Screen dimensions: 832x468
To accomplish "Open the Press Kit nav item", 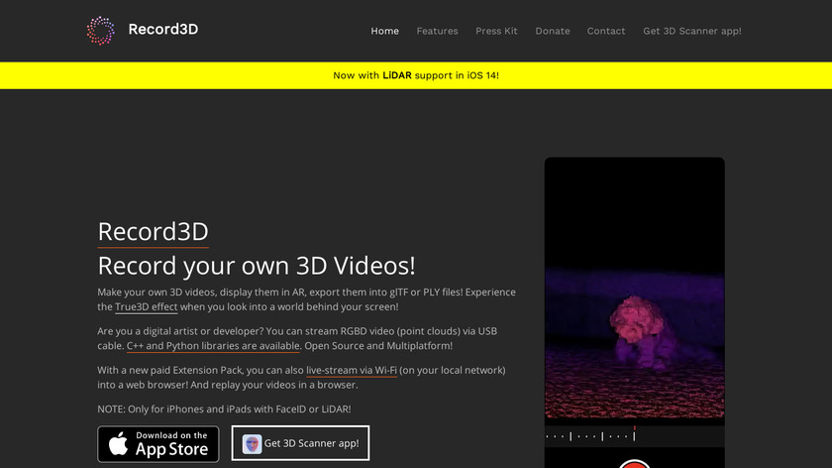I will [496, 31].
